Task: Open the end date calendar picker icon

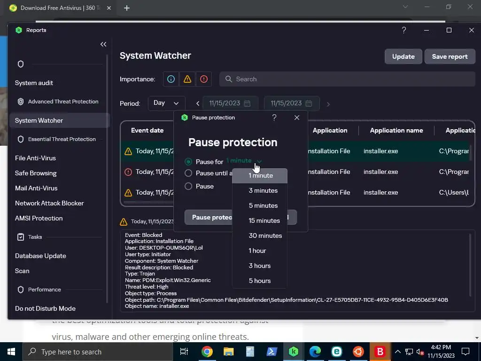Action: pos(309,103)
